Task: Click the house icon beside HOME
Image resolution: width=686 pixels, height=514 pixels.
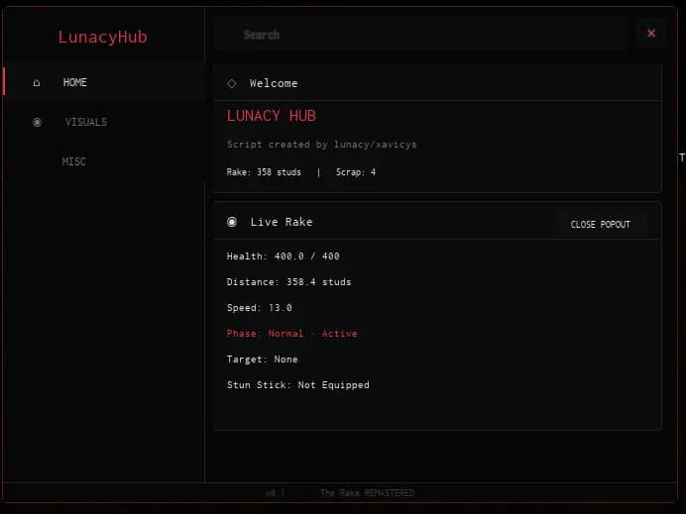Action: (37, 82)
